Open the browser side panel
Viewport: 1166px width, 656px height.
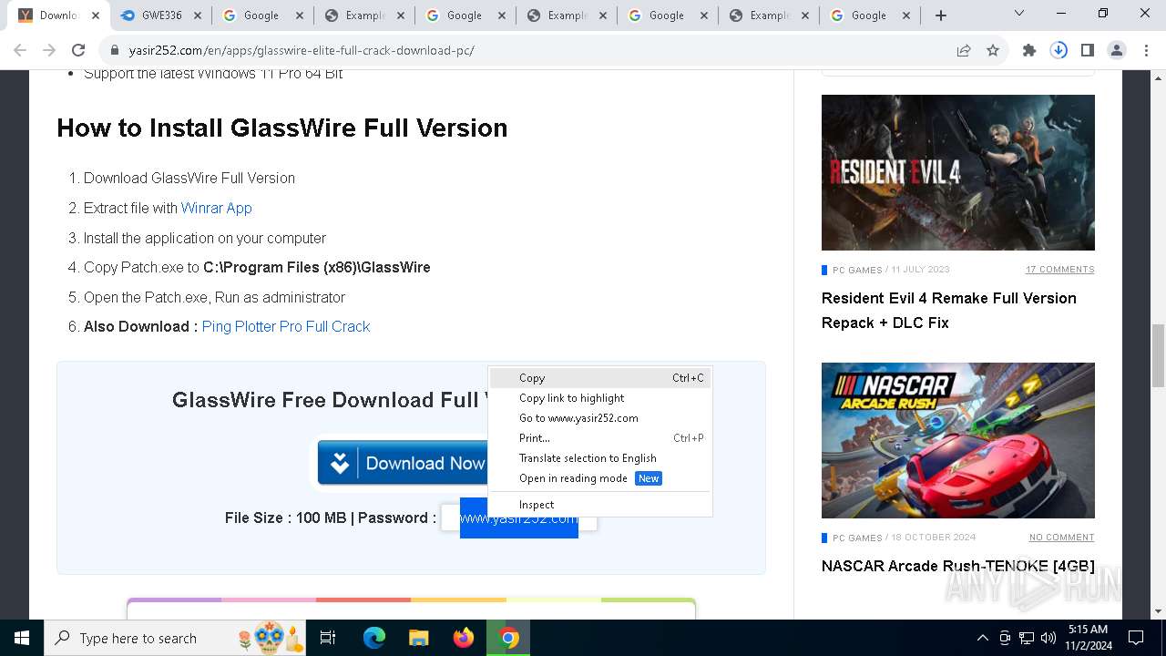pyautogui.click(x=1088, y=51)
